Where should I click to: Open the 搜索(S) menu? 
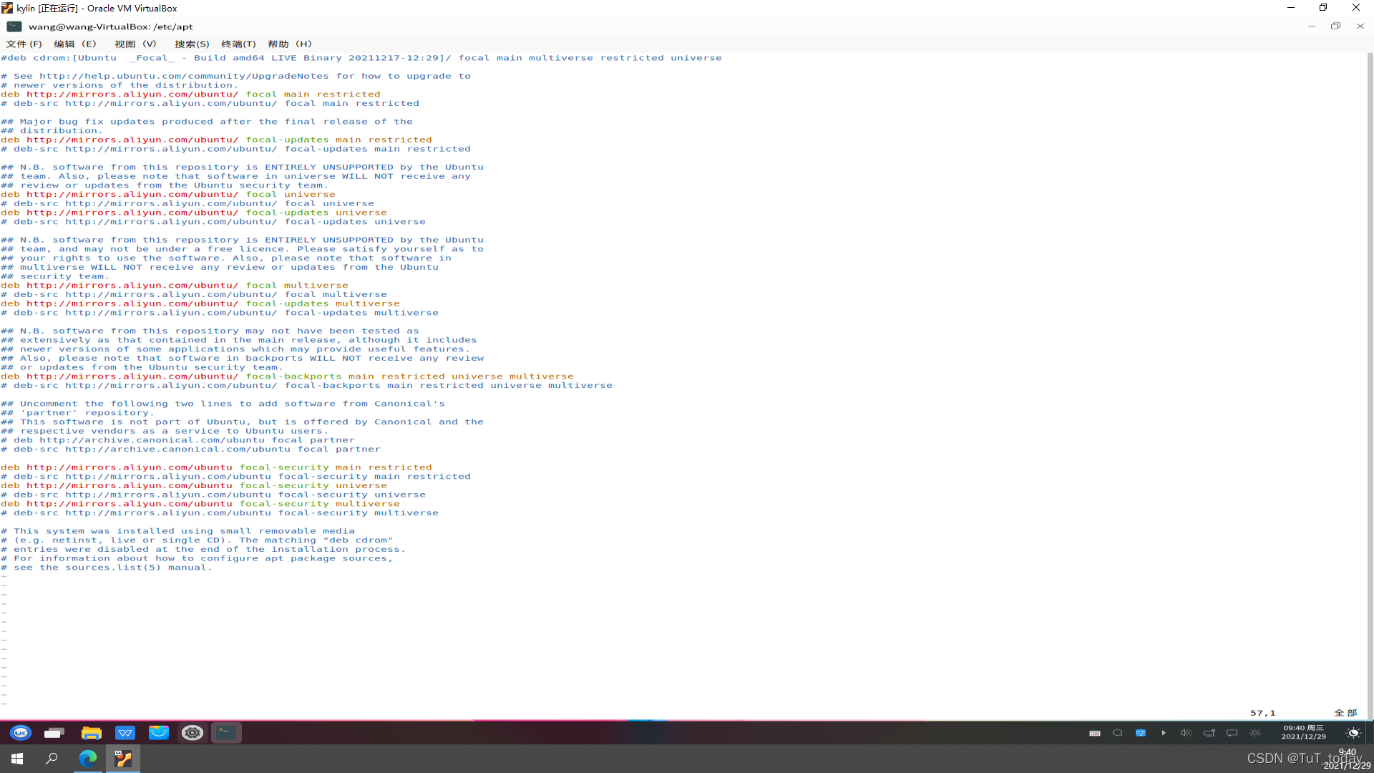[192, 44]
